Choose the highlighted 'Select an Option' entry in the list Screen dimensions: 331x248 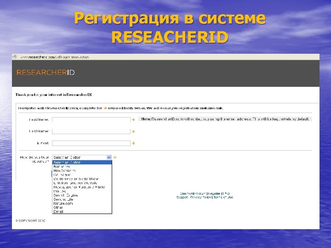click(x=82, y=163)
